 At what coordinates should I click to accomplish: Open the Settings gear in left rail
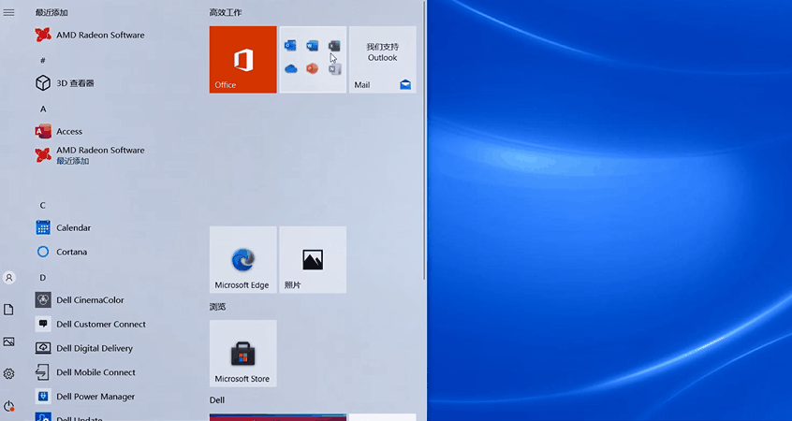click(8, 373)
